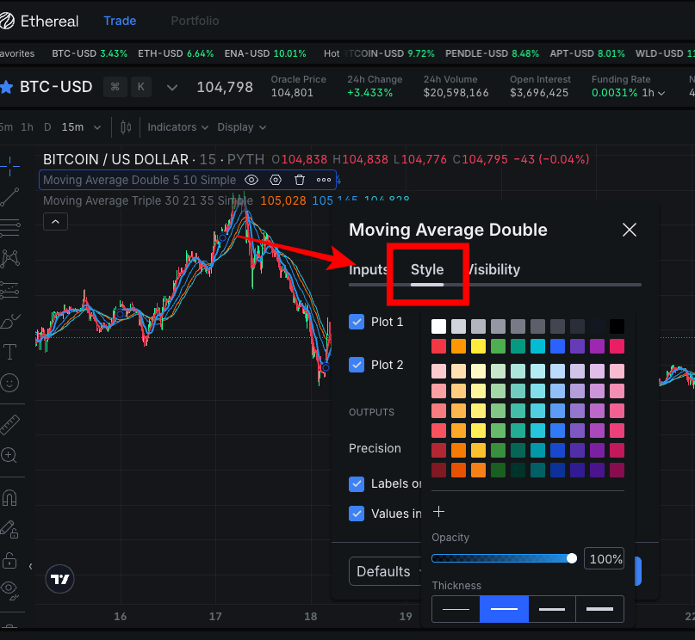Image resolution: width=695 pixels, height=640 pixels.
Task: Switch to the Style tab
Action: [x=427, y=269]
